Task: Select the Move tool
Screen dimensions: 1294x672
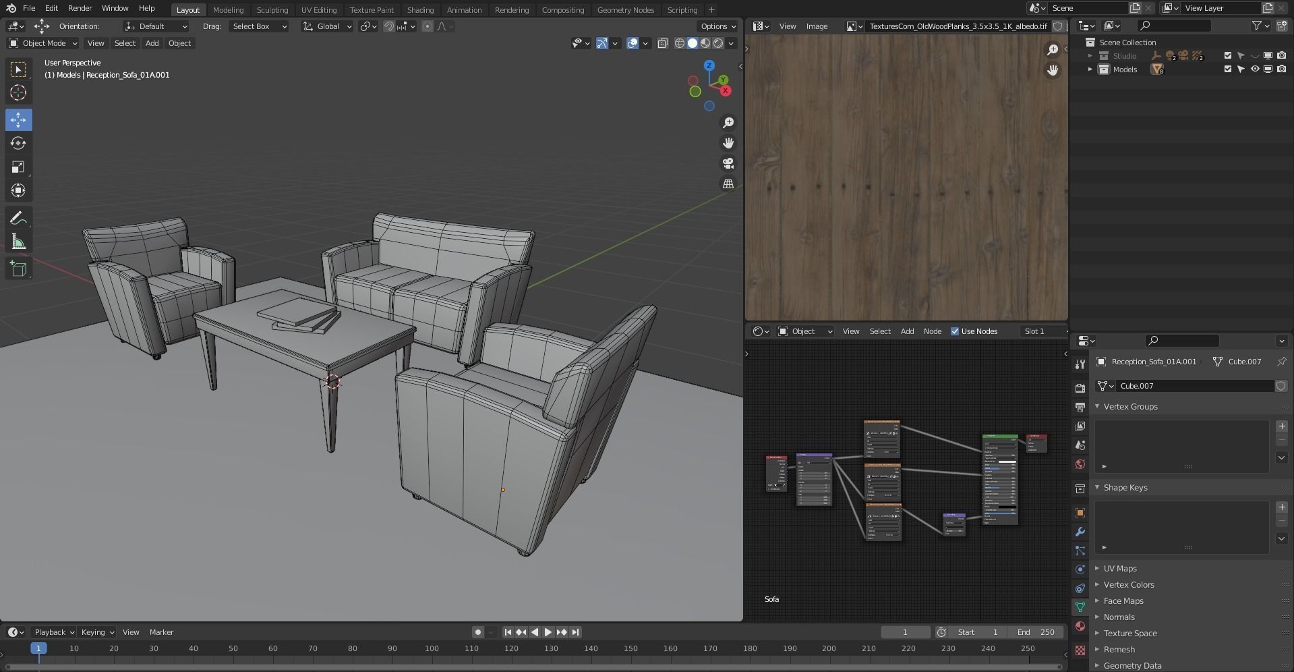Action: click(18, 120)
